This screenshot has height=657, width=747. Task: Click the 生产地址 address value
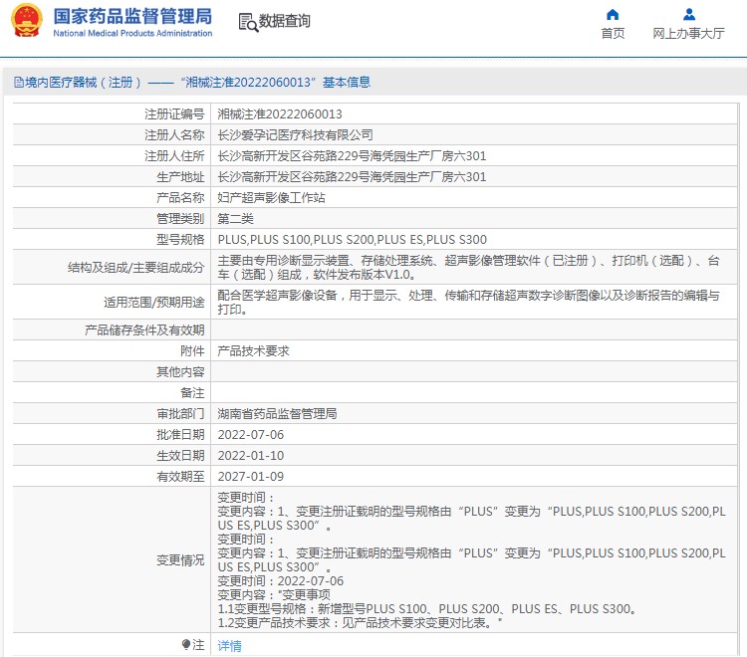(352, 177)
